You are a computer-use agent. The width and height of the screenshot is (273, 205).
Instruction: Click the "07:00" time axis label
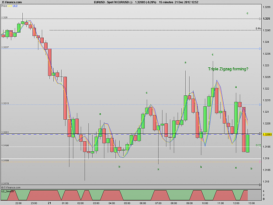click(158, 203)
